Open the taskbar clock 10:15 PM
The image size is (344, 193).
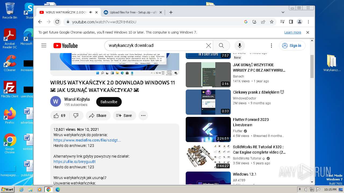330,190
